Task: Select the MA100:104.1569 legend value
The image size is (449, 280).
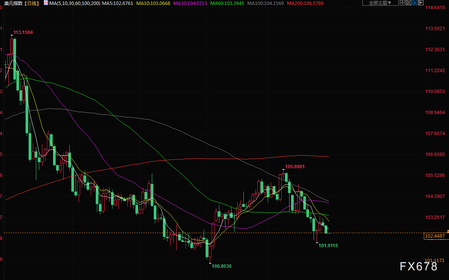Action: point(266,3)
